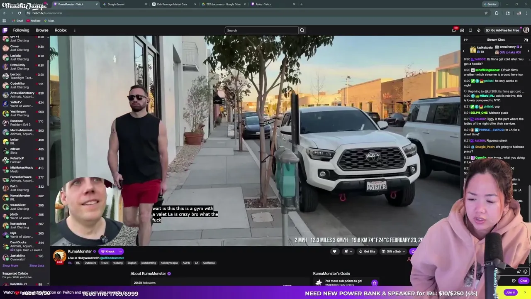Open the notification bell dropdown

point(348,251)
